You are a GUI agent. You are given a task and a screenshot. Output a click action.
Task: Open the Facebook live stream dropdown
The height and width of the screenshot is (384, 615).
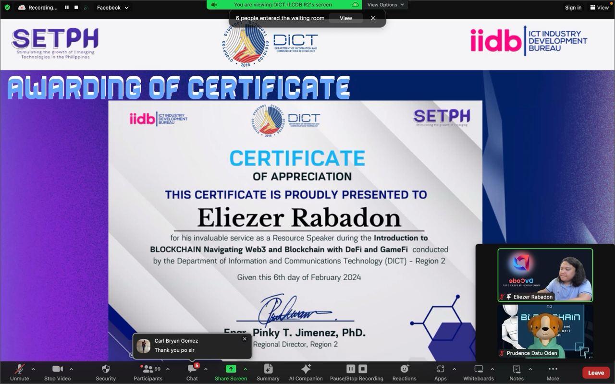[x=112, y=7]
